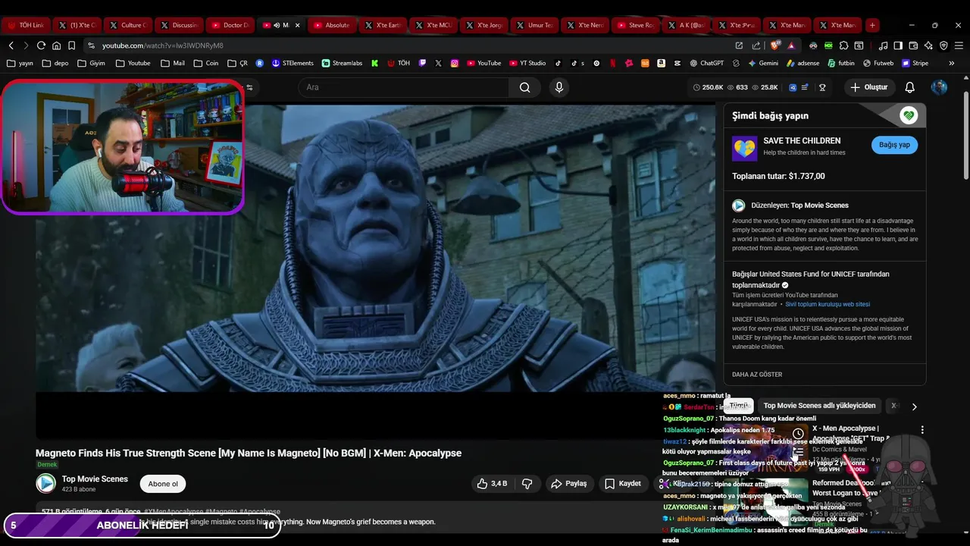Open the Top Movie Scenes channel name link
The image size is (970, 546).
tap(95, 479)
